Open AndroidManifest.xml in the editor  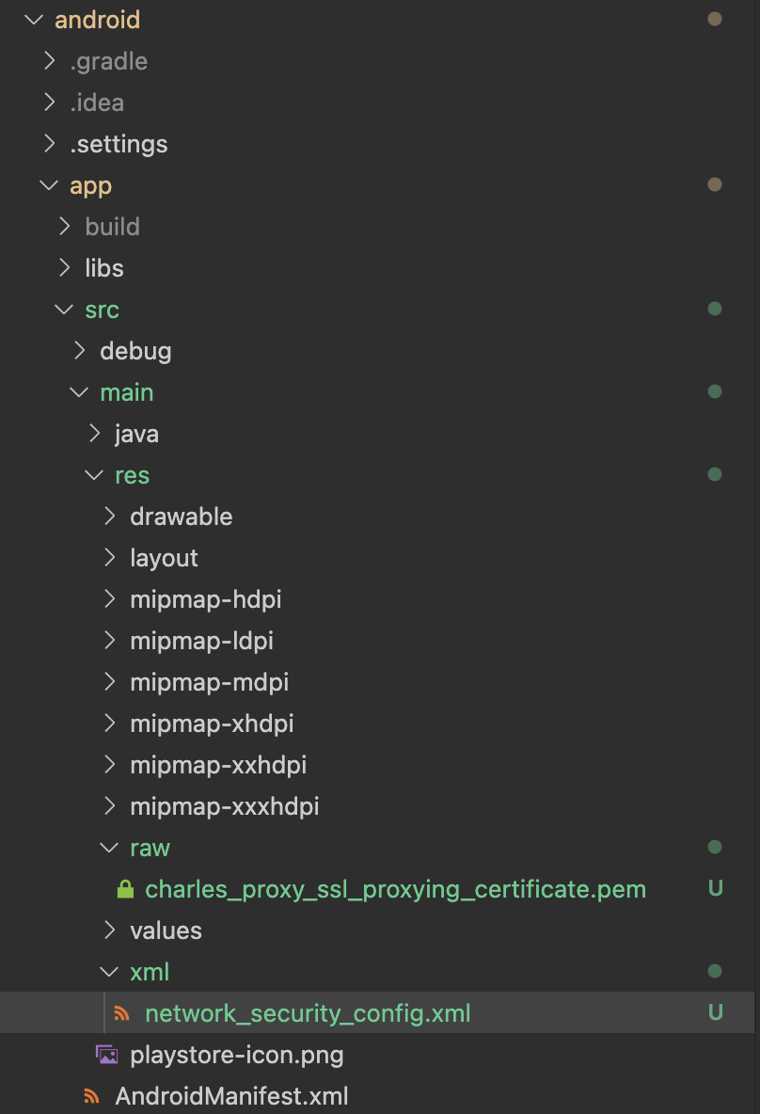(231, 1095)
